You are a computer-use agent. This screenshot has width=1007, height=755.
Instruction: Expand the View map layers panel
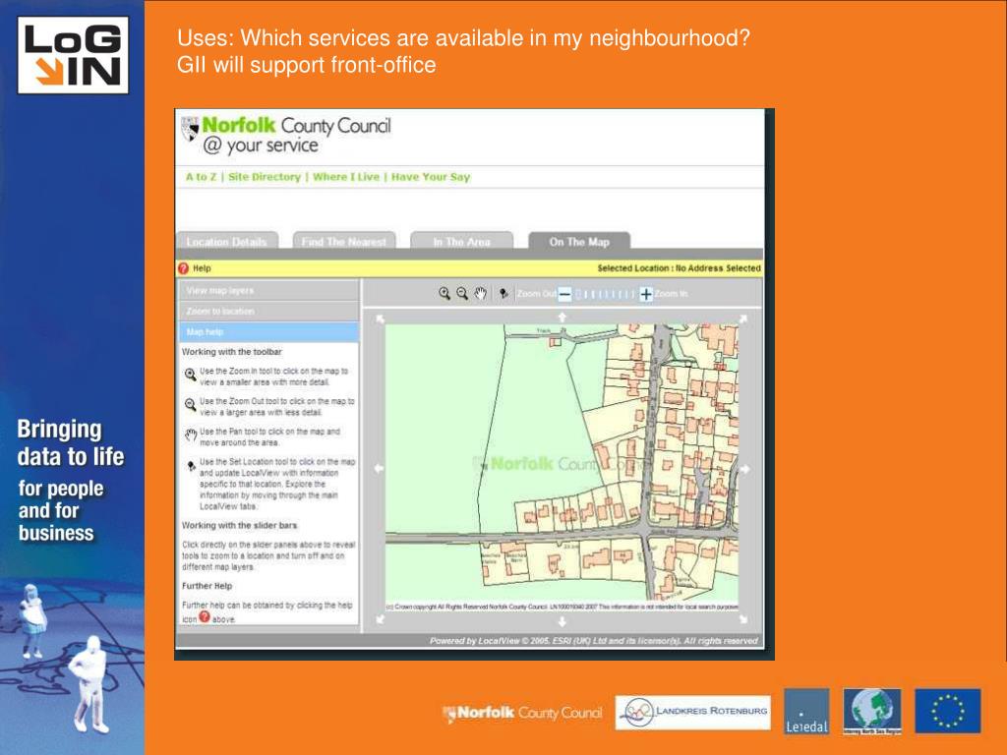[x=268, y=290]
